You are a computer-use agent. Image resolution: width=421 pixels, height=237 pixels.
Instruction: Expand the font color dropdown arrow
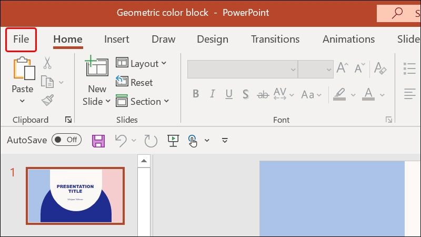tap(382, 95)
